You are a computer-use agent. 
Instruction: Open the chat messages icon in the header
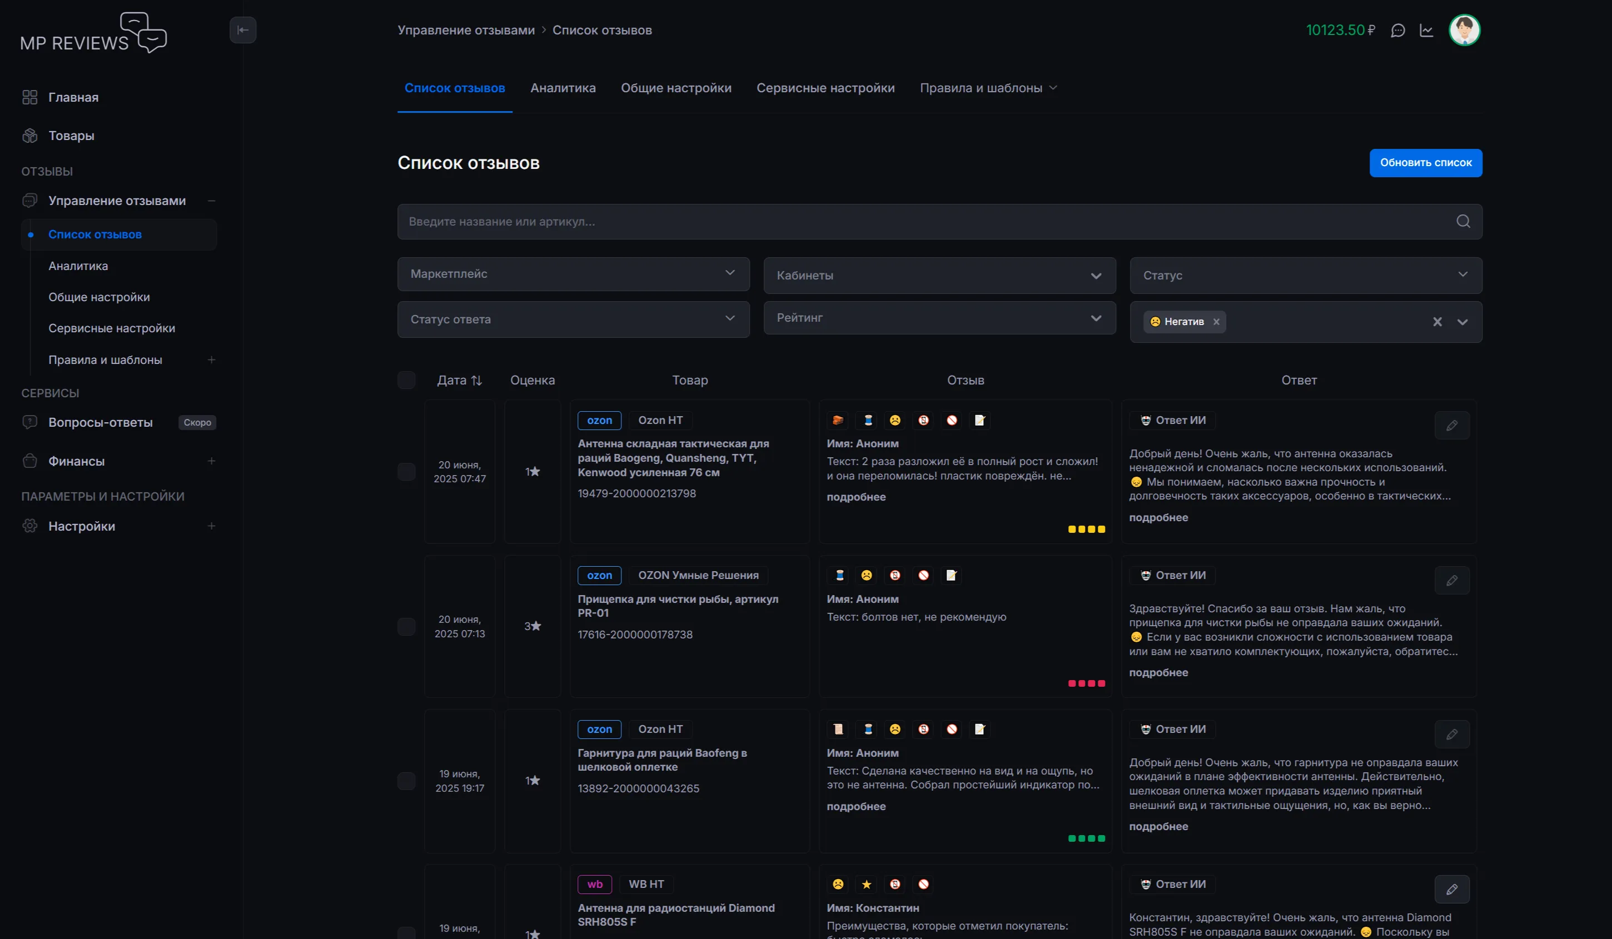1399,30
